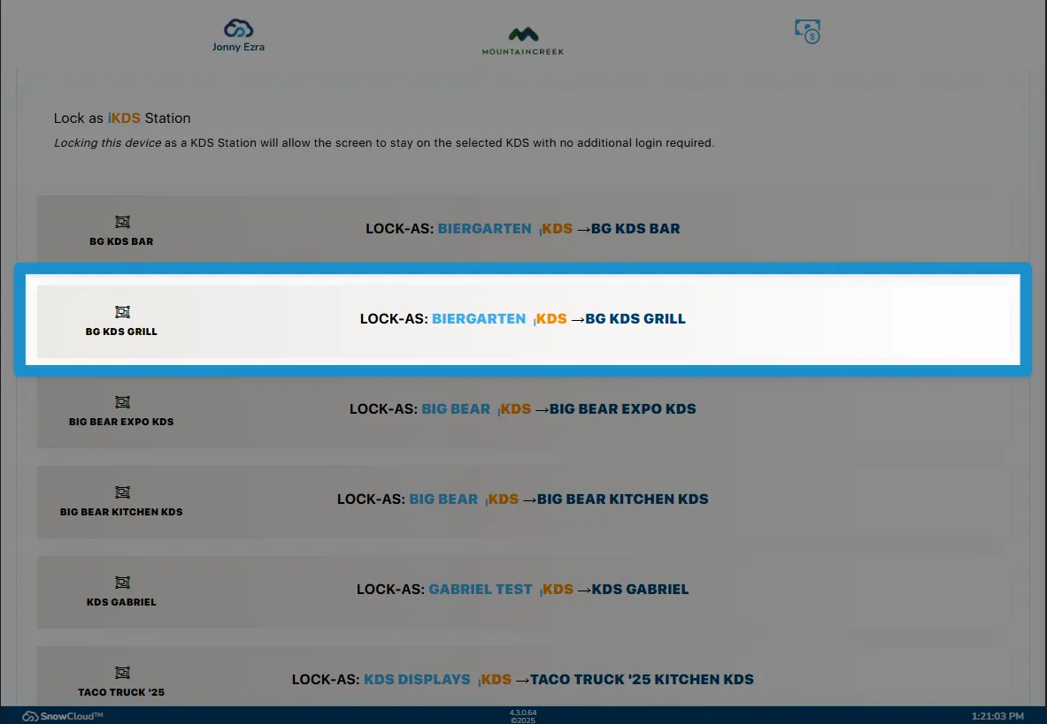Click the SnowCloud logo in footer
1047x724 pixels.
pyautogui.click(x=63, y=716)
